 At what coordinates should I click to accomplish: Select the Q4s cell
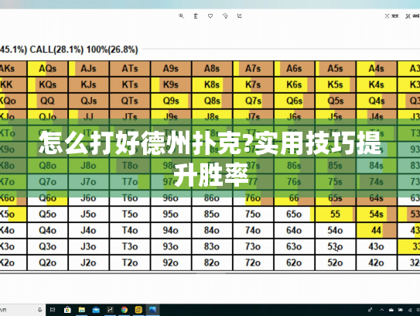[x=377, y=101]
